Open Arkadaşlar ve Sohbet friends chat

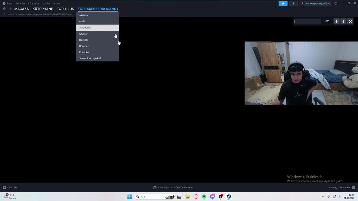341,188
